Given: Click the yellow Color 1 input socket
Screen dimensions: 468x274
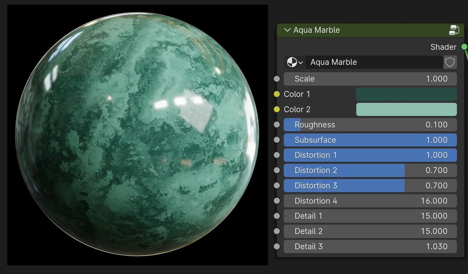Looking at the screenshot, I should [276, 94].
